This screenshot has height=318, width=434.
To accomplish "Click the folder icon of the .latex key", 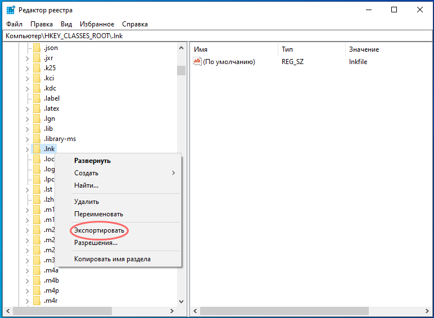I will point(37,108).
